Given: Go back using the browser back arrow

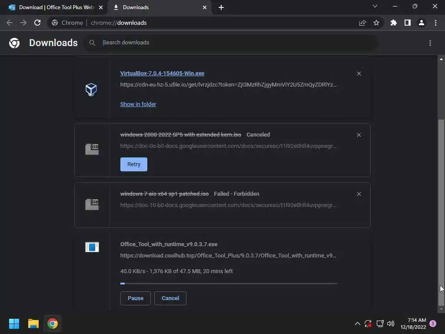Looking at the screenshot, I should pos(10,23).
